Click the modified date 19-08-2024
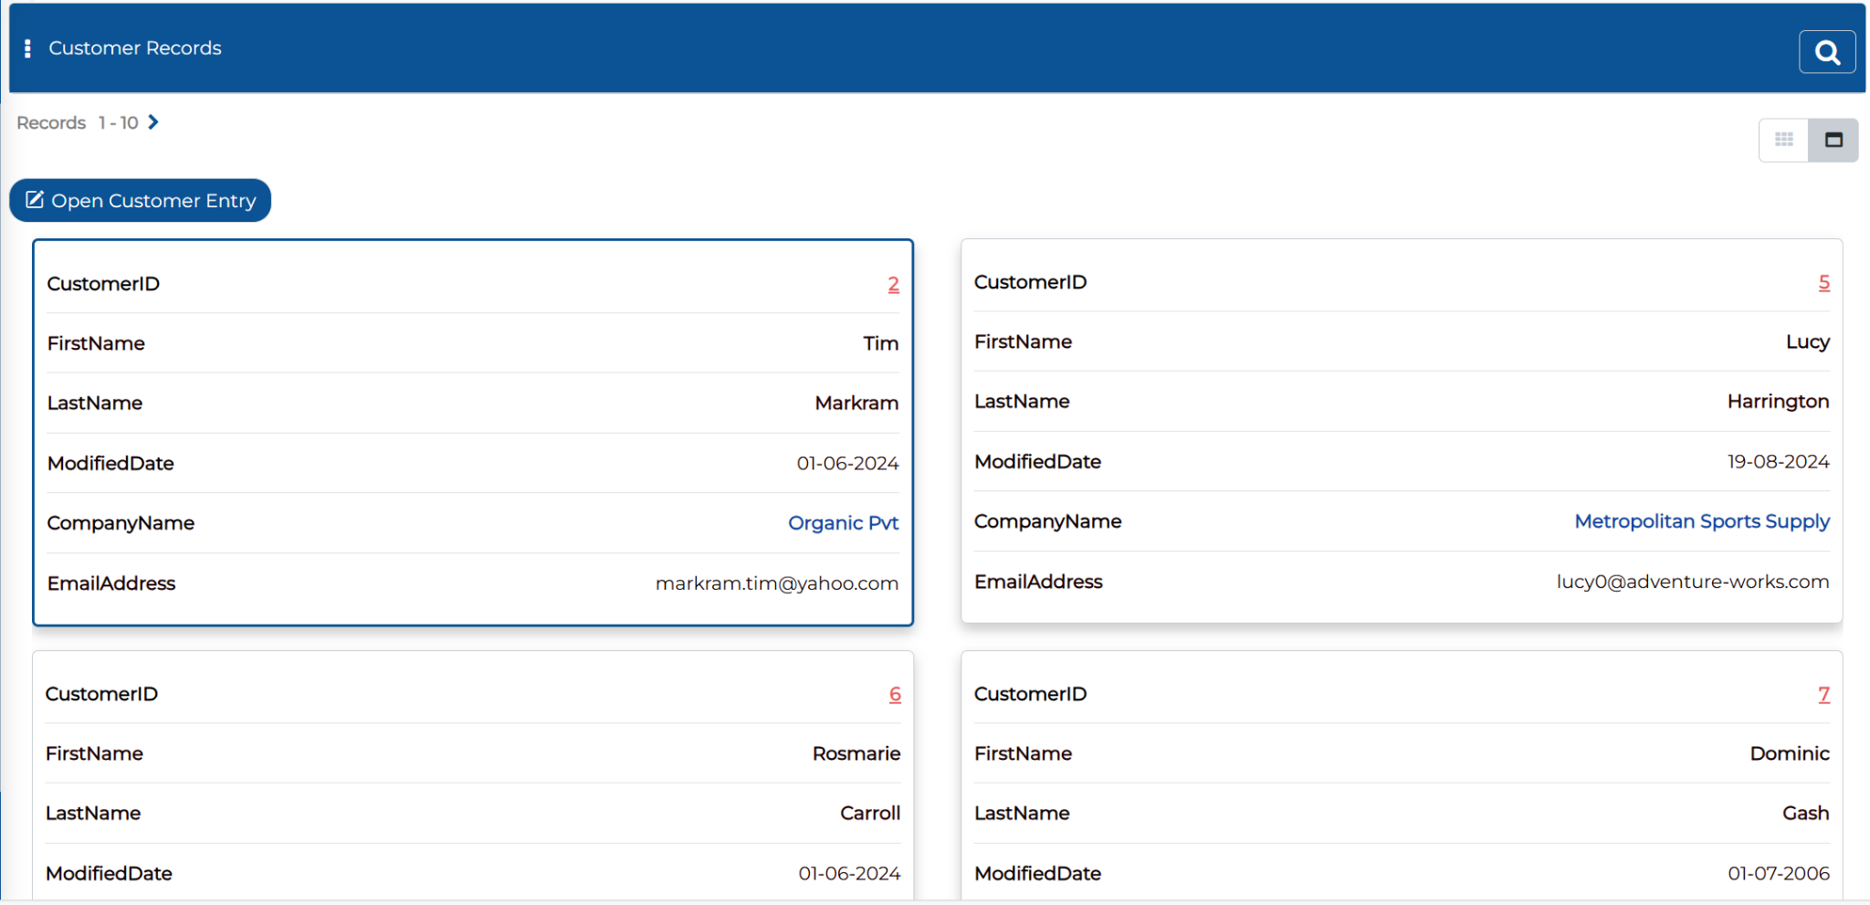The image size is (1870, 905). pos(1778,461)
